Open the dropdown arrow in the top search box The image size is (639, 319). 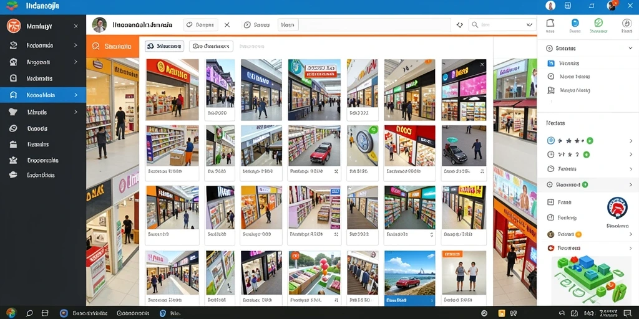pyautogui.click(x=529, y=25)
